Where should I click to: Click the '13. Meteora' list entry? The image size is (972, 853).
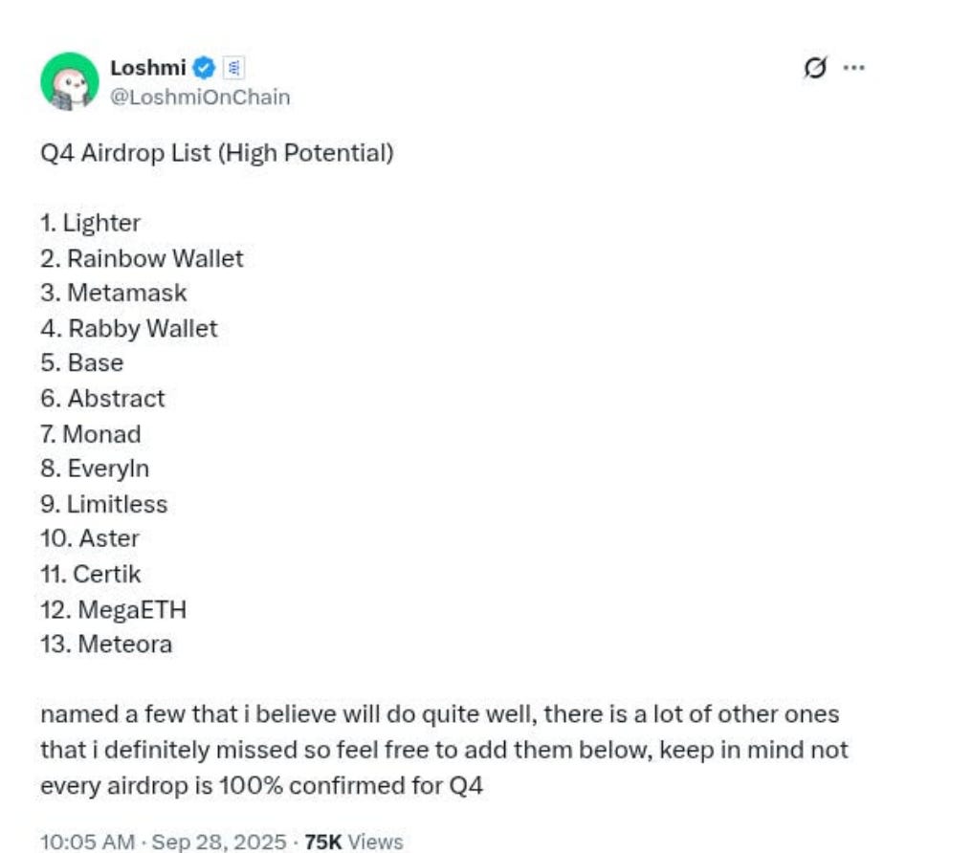click(106, 644)
